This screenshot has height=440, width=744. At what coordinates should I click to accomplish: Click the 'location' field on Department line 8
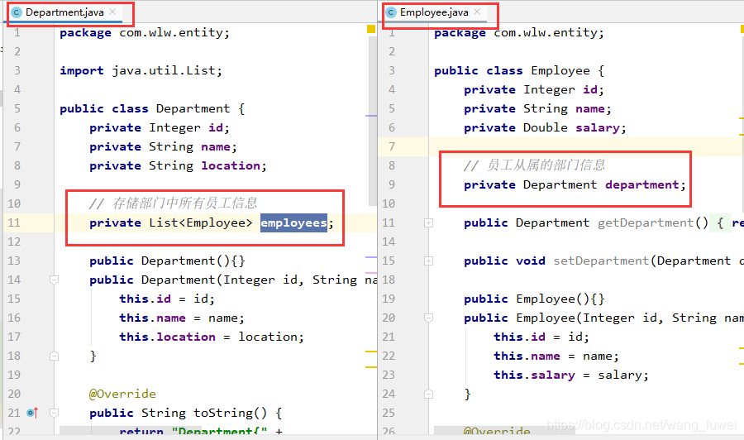pos(231,165)
